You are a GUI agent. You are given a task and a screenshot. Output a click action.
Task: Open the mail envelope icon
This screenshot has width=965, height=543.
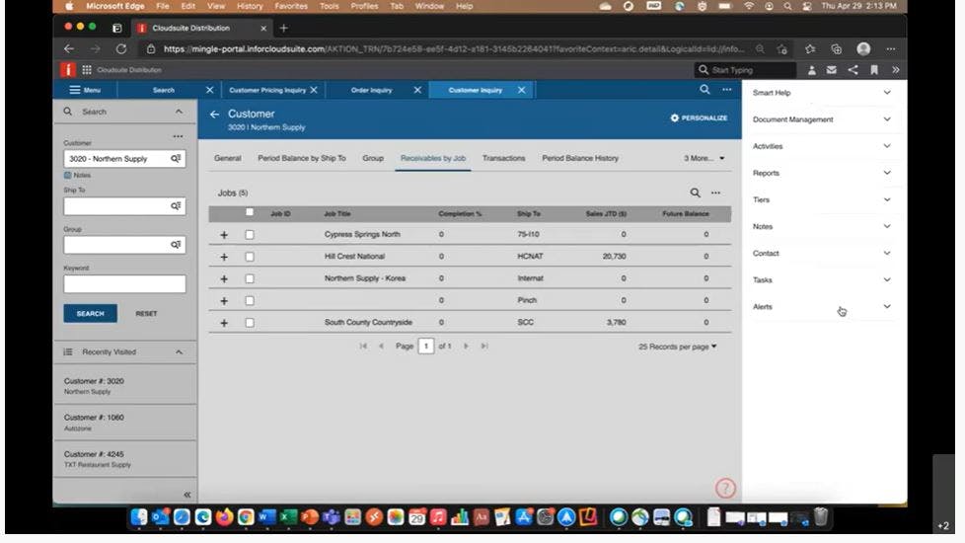tap(832, 70)
